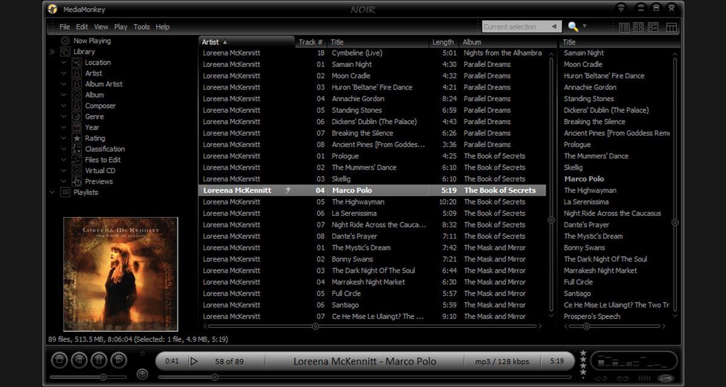Viewport: 726px width, 387px height.
Task: Click the Album disc icon
Action: click(77, 95)
